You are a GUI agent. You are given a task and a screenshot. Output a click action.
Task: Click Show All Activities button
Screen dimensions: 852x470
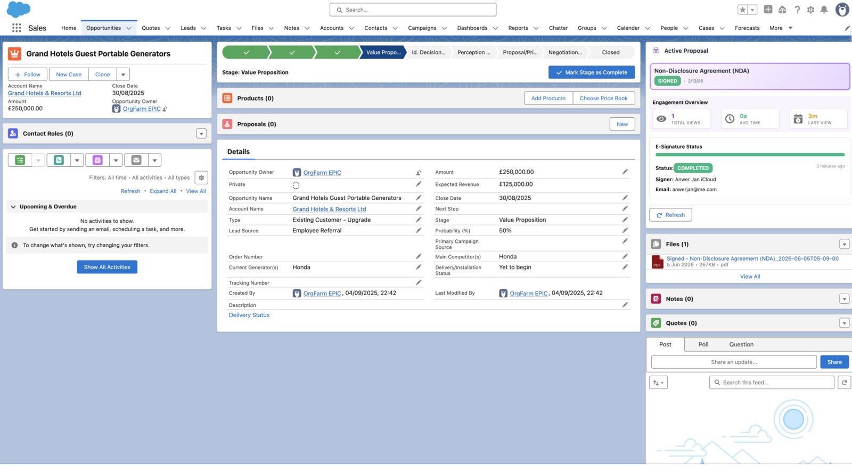click(107, 267)
